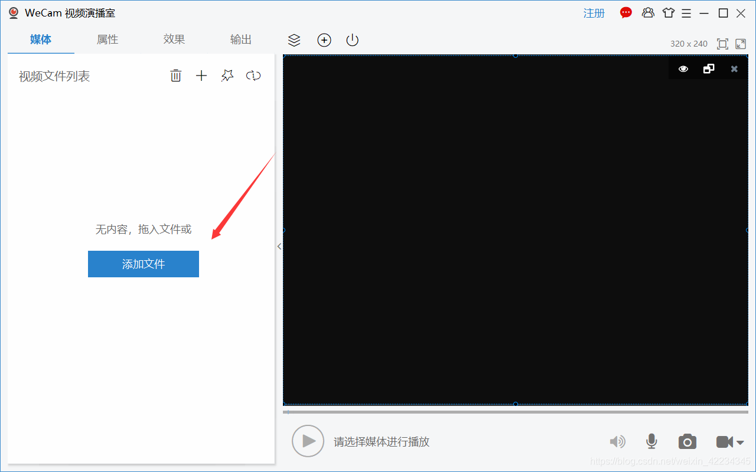
Task: Open the skin T-shirt icon
Action: [669, 12]
